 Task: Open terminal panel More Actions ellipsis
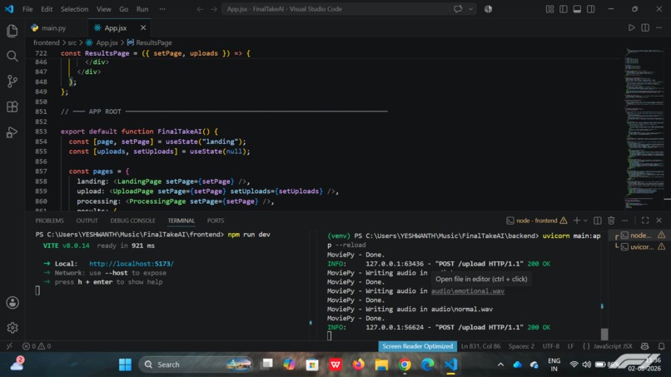[624, 221]
